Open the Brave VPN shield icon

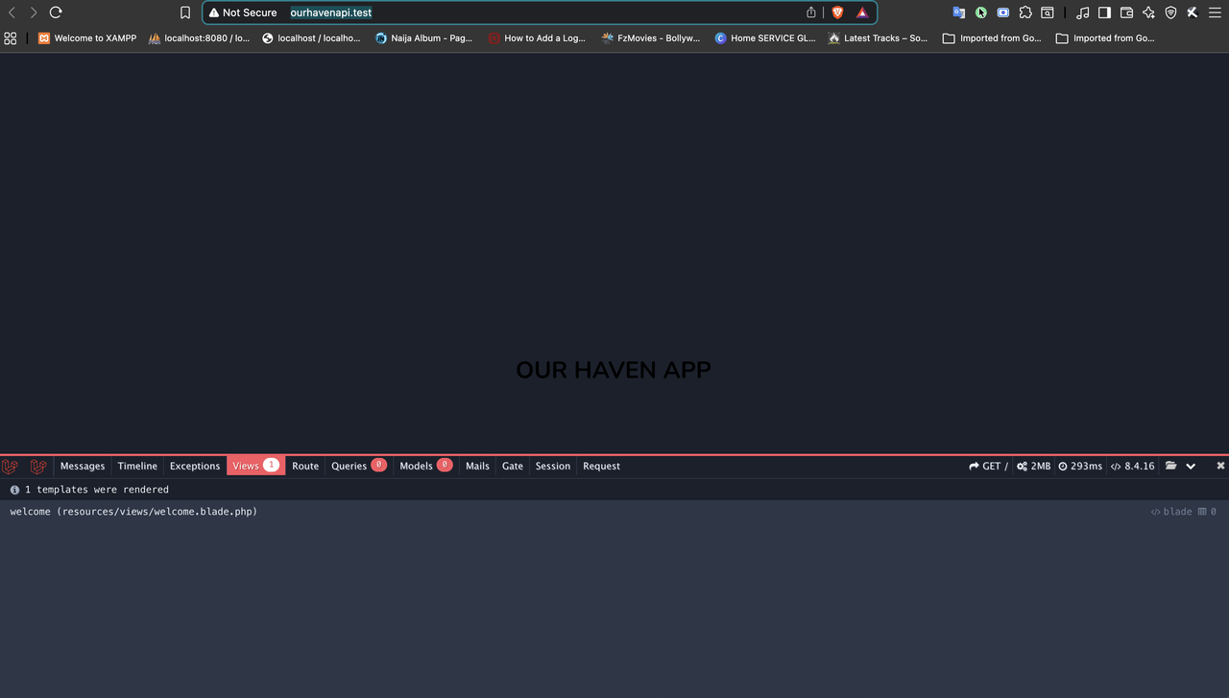1170,12
